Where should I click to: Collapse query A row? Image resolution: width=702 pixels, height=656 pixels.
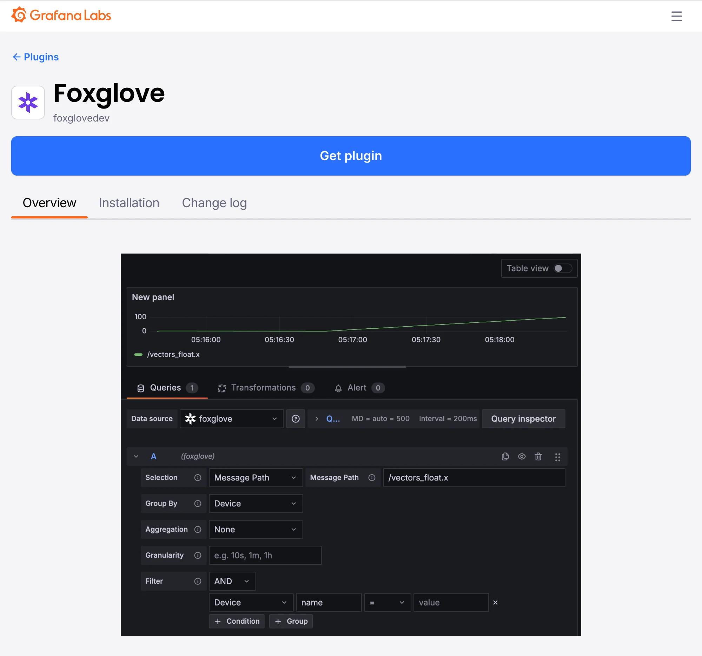point(136,457)
